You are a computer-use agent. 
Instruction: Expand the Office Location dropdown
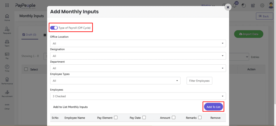pyautogui.click(x=138, y=43)
